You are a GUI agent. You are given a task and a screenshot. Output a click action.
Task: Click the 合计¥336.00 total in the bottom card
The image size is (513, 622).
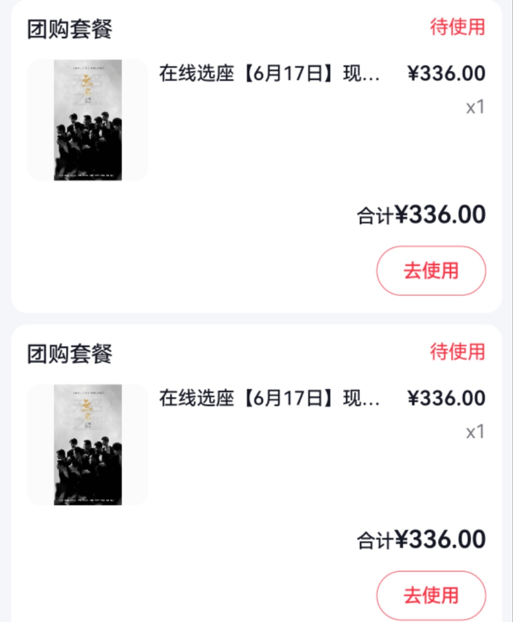pos(421,540)
